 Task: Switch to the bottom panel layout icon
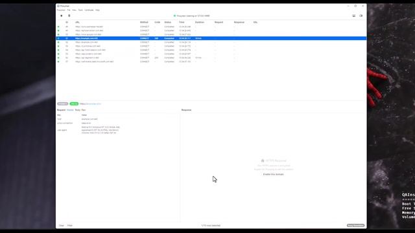pos(354,16)
